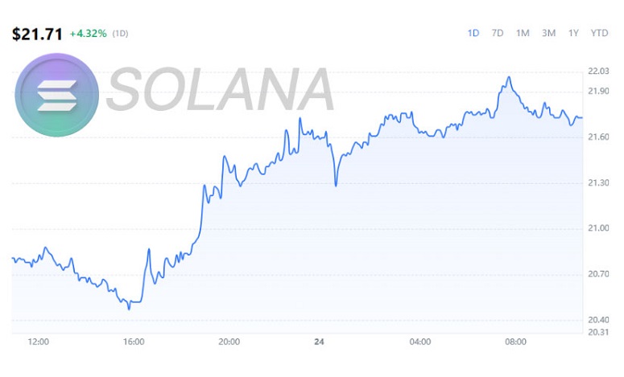Screen dimensions: 624x377
Task: Select the 1D time range tab
Action: (x=473, y=33)
